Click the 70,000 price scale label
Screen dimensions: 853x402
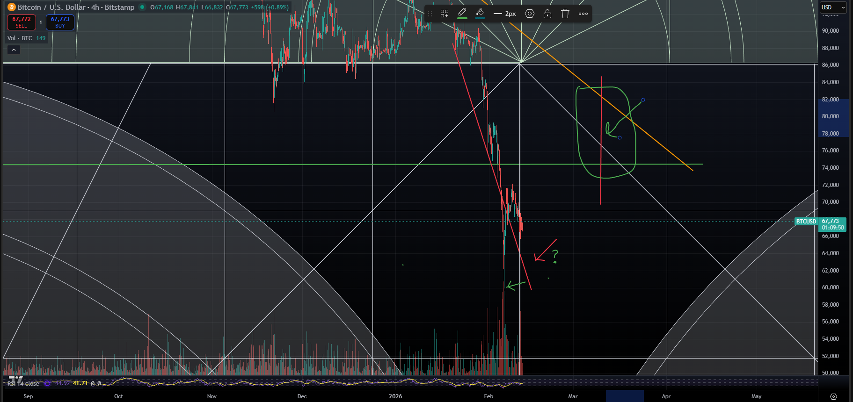pos(830,201)
